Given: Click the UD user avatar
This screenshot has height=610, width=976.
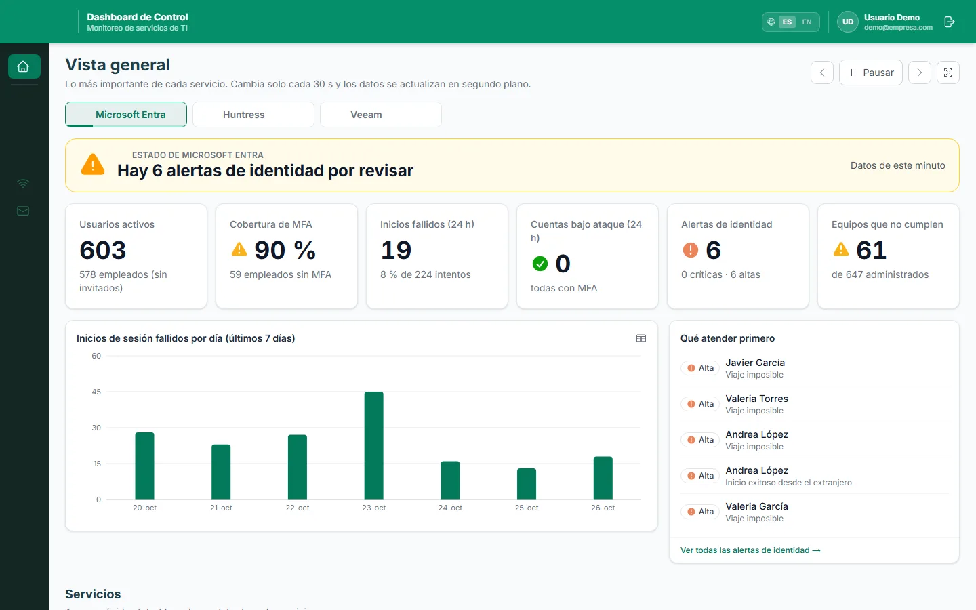Looking at the screenshot, I should click(848, 22).
